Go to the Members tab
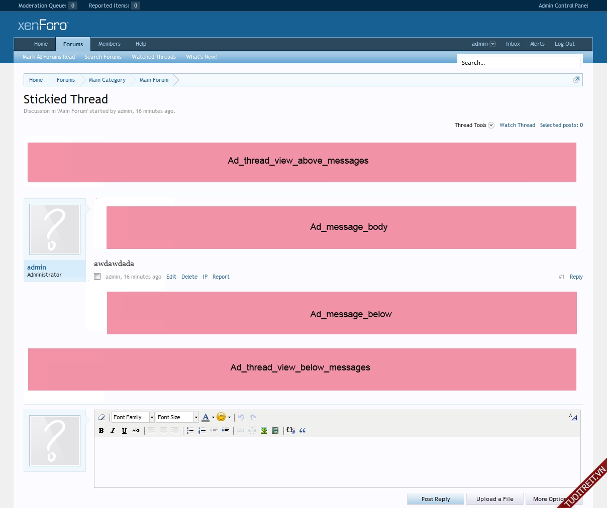This screenshot has width=607, height=508. coord(109,44)
